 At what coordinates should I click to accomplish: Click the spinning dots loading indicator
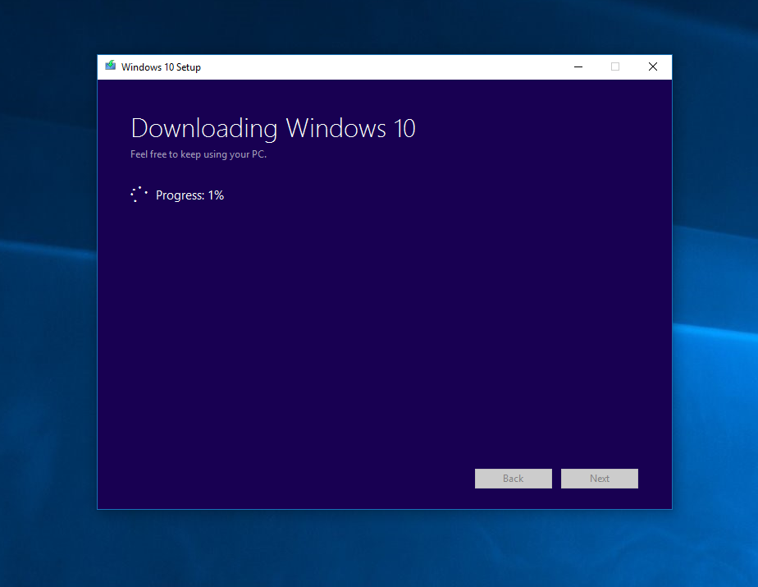click(139, 195)
